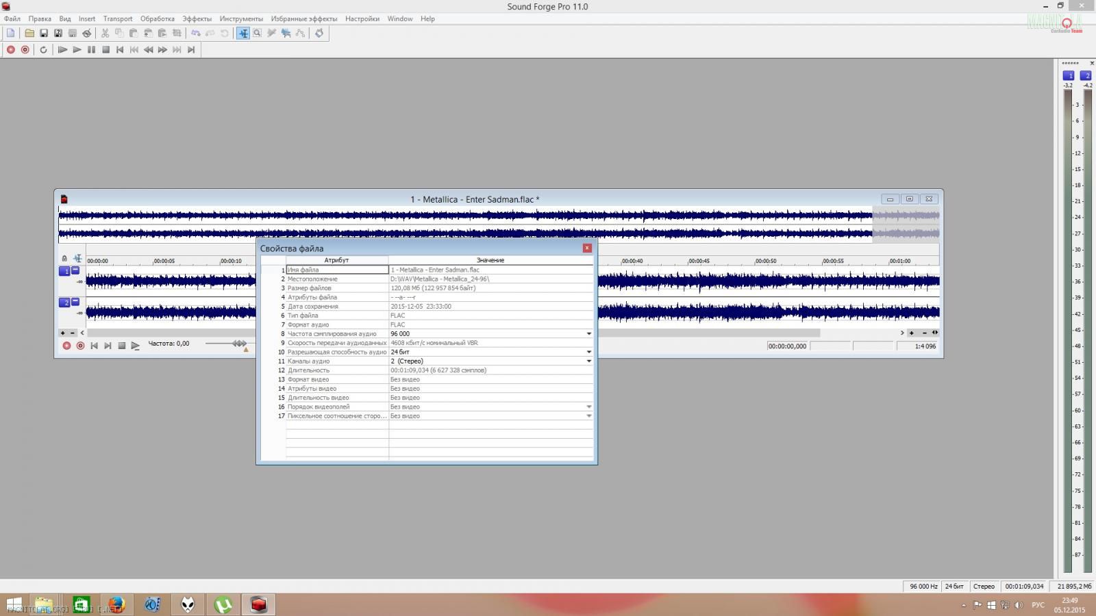Click Go to Start in the transport toolbar
This screenshot has width=1096, height=616.
pos(120,49)
